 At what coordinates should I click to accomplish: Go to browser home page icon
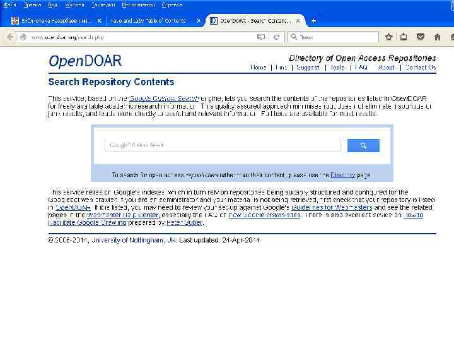pyautogui.click(x=437, y=37)
